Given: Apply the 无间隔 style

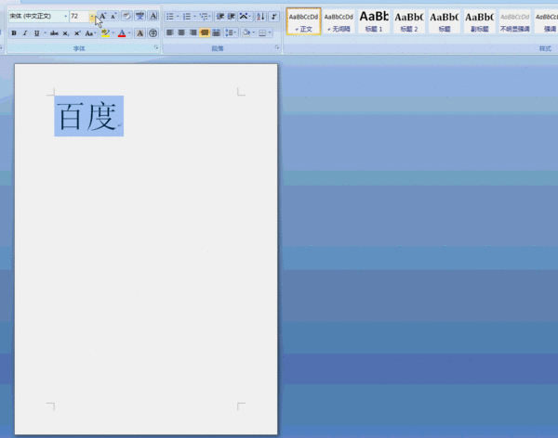Looking at the screenshot, I should (339, 21).
